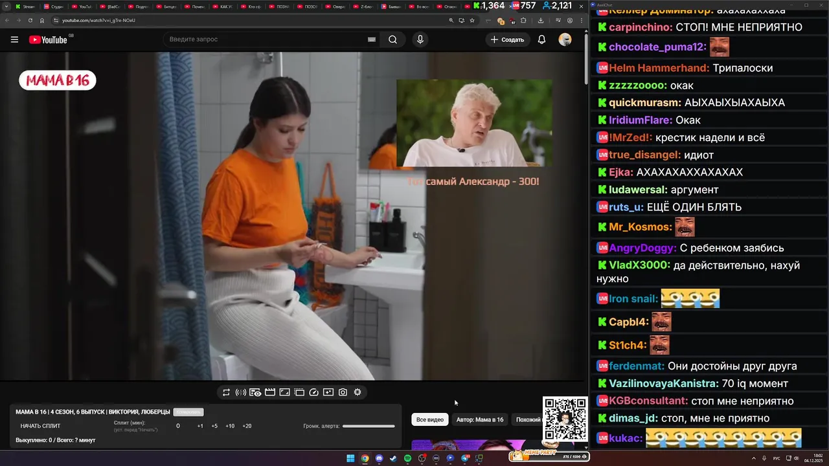Click the split minutes value 0
This screenshot has width=829, height=466.
[x=178, y=426]
